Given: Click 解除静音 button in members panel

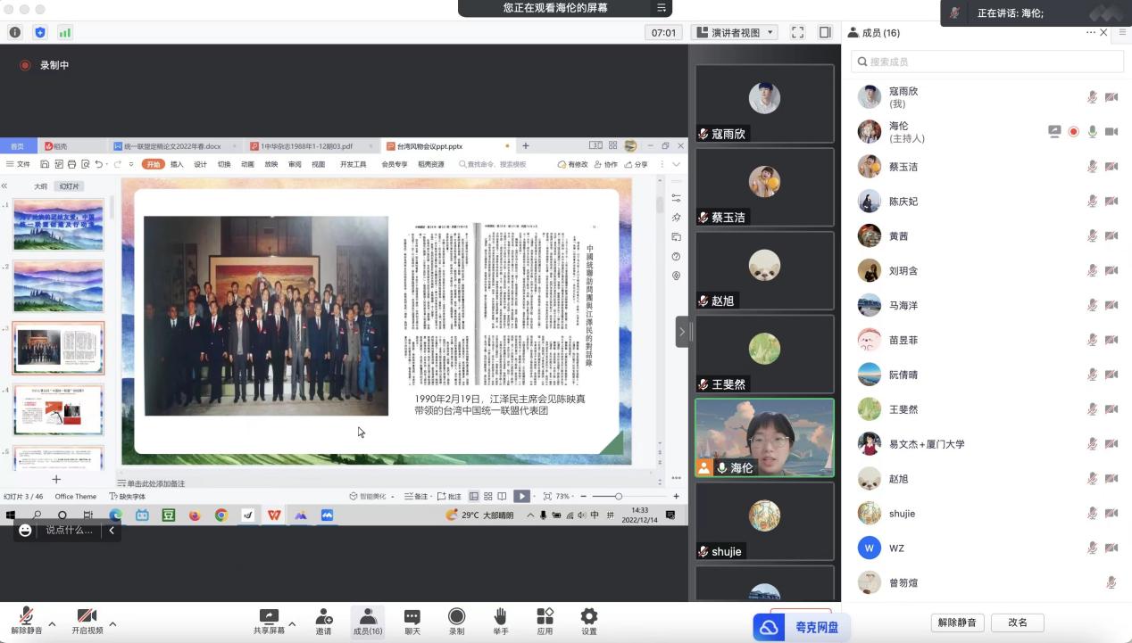Looking at the screenshot, I should point(958,622).
